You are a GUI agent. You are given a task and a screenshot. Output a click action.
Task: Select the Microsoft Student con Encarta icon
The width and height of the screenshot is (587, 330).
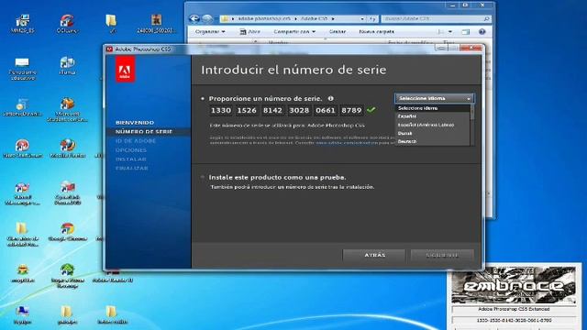(x=67, y=110)
